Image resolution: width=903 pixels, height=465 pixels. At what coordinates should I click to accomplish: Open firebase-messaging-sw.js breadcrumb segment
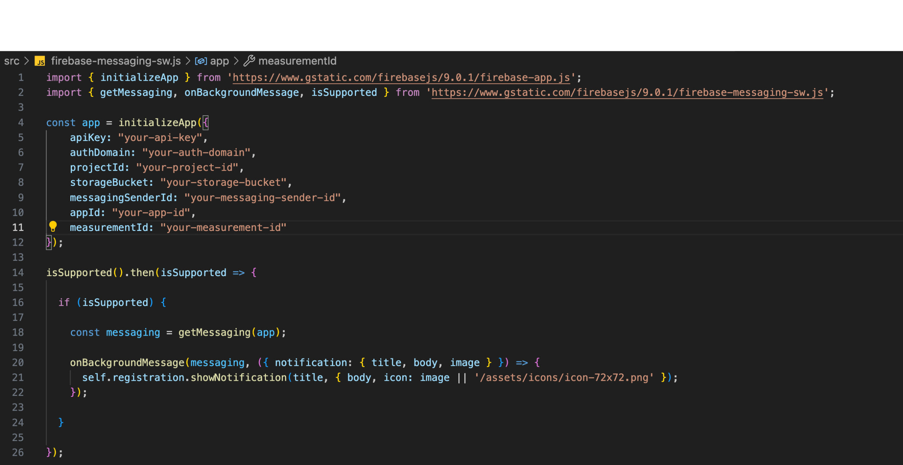[x=116, y=61]
